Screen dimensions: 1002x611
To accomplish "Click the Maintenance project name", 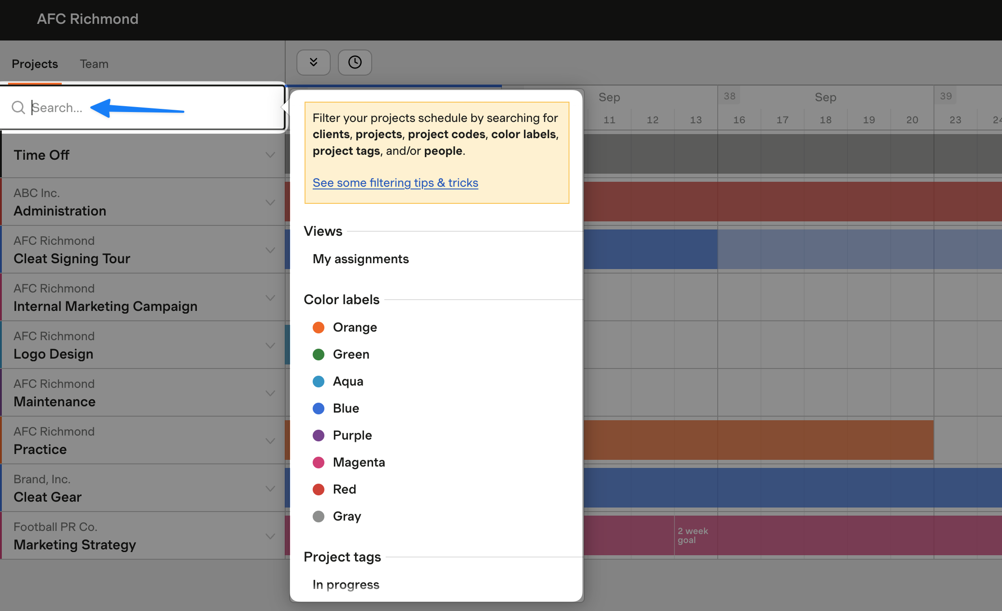I will coord(55,402).
